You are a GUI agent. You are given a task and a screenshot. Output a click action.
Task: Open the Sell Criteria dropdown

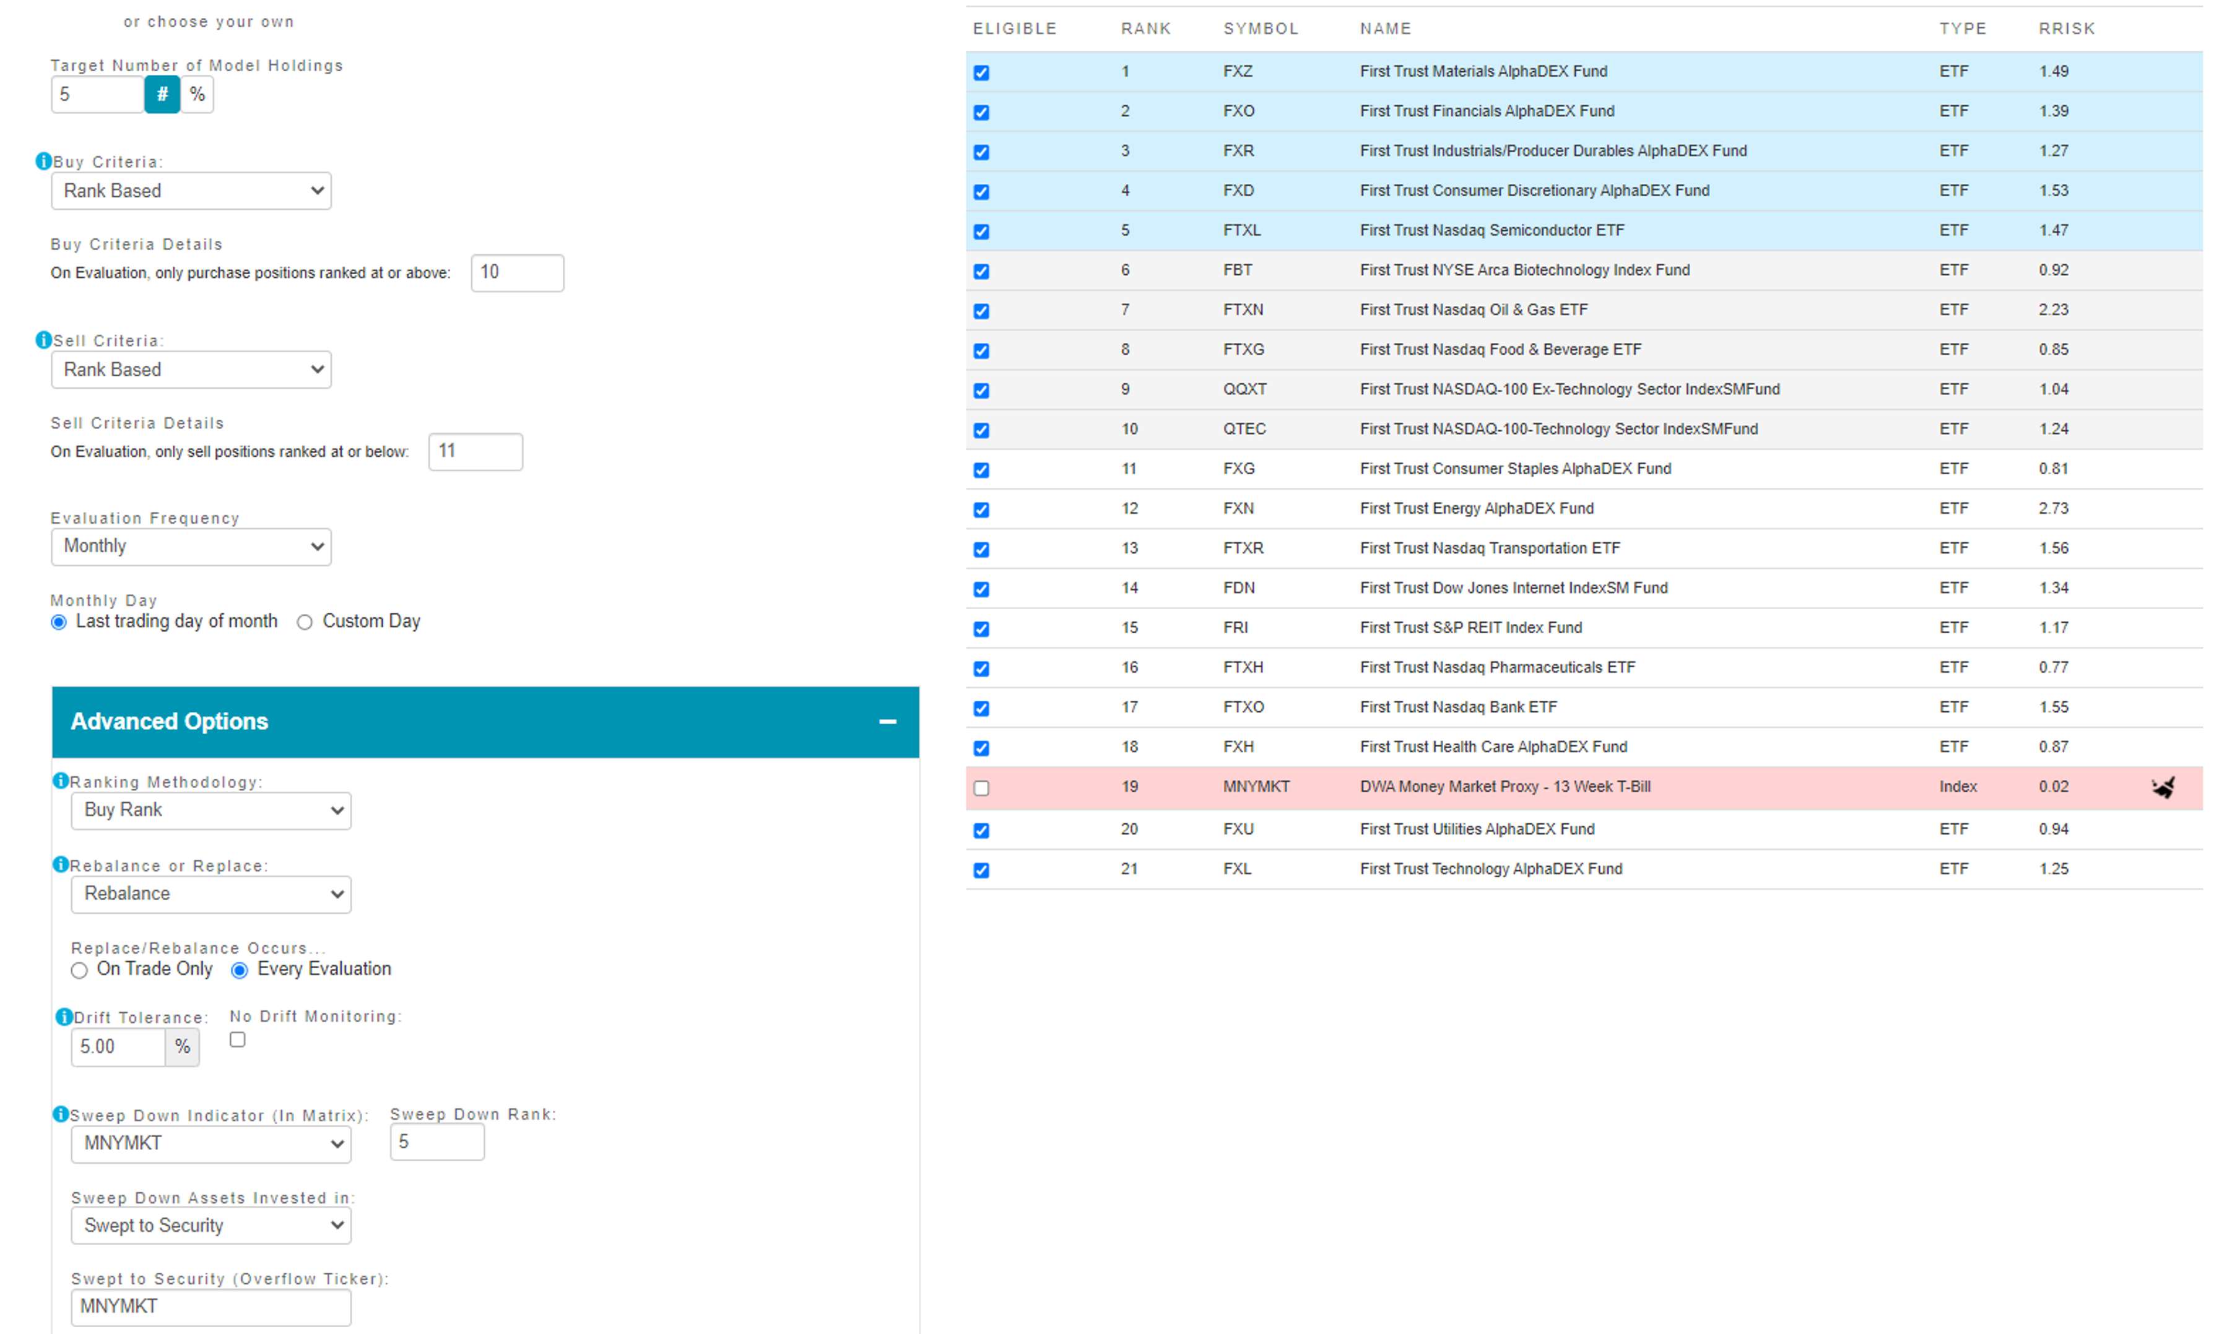tap(191, 370)
